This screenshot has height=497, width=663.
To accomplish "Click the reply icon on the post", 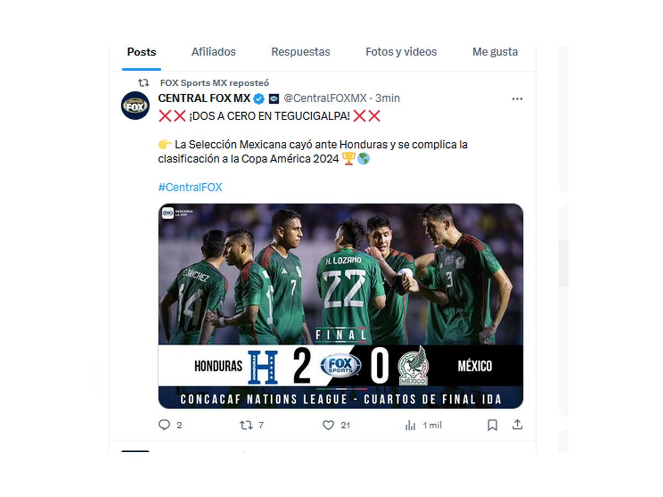I will pyautogui.click(x=165, y=425).
